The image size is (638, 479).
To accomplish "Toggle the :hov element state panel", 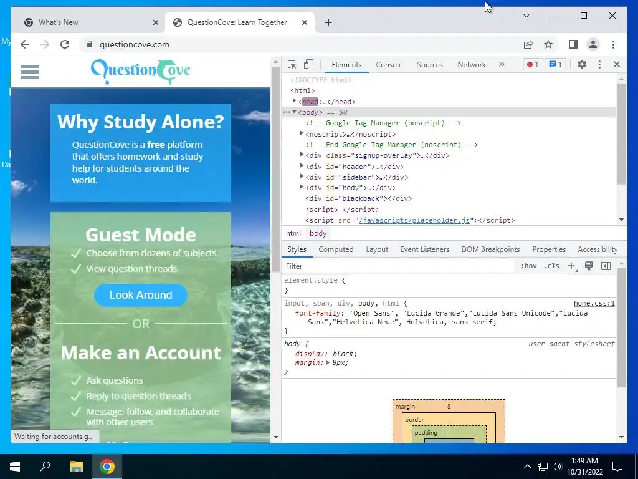I will [528, 266].
